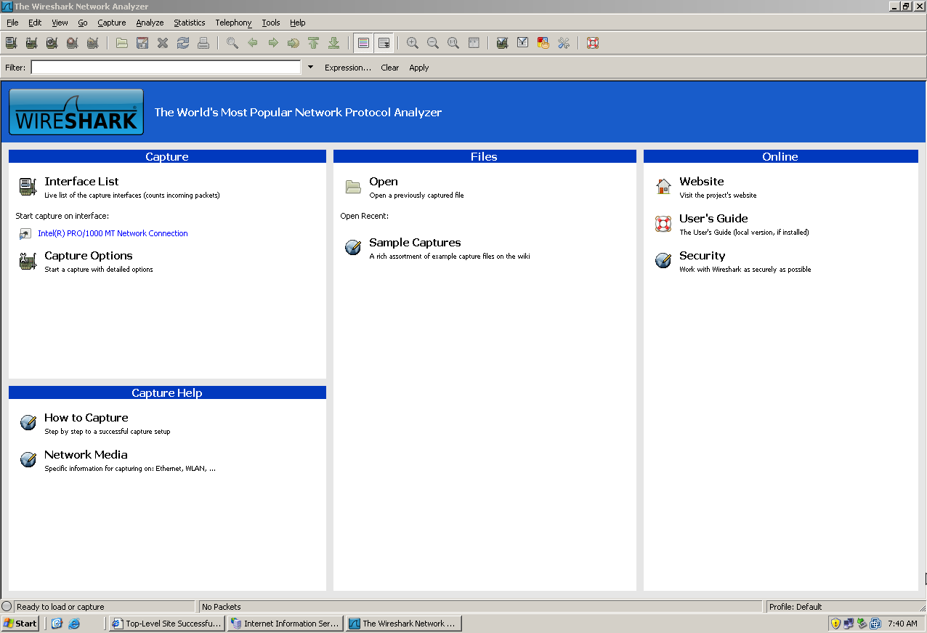Click the help lifebuoy toolbar icon

tap(593, 43)
